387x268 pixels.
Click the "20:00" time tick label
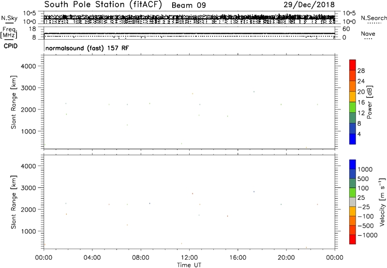pos(286,258)
